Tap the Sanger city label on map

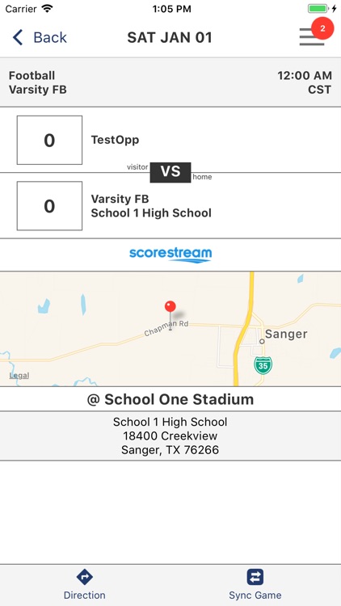tap(286, 334)
